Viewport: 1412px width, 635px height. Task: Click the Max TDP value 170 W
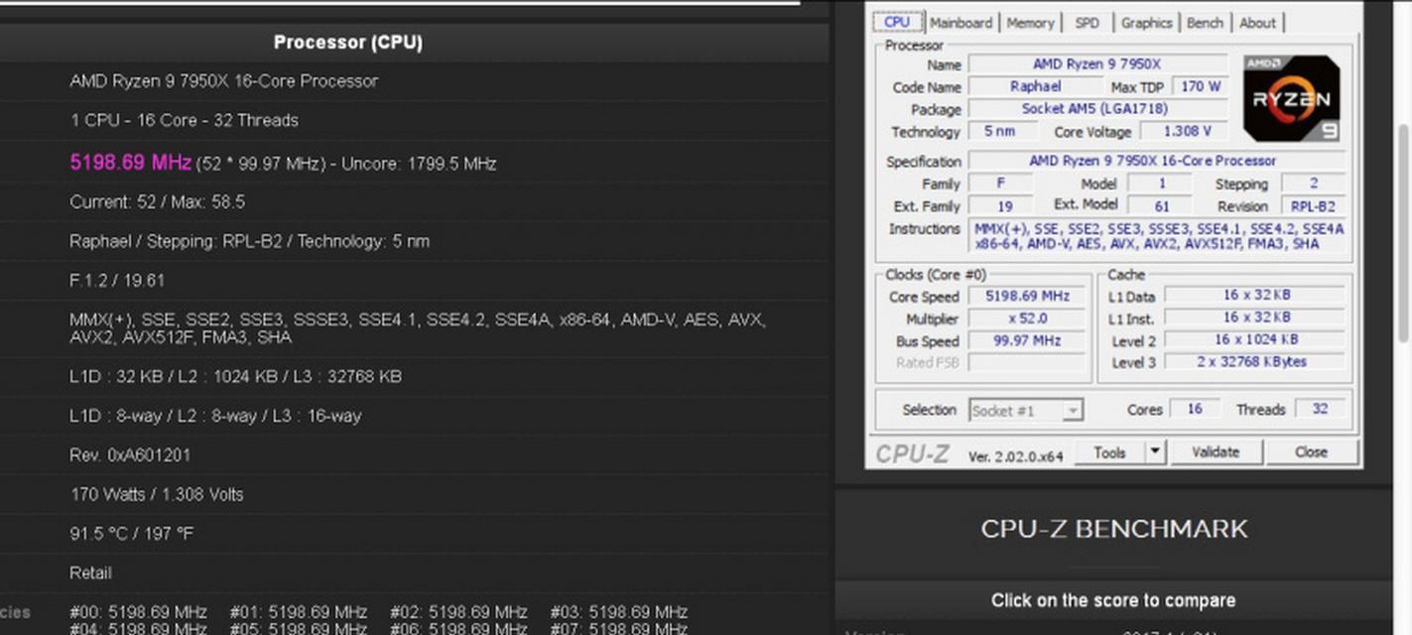(1201, 86)
